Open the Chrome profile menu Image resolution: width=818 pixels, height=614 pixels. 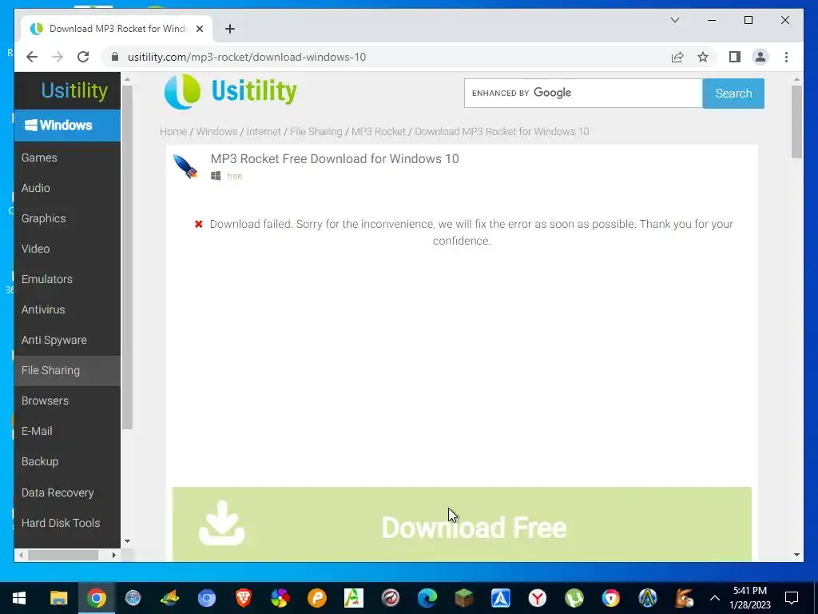pos(760,57)
